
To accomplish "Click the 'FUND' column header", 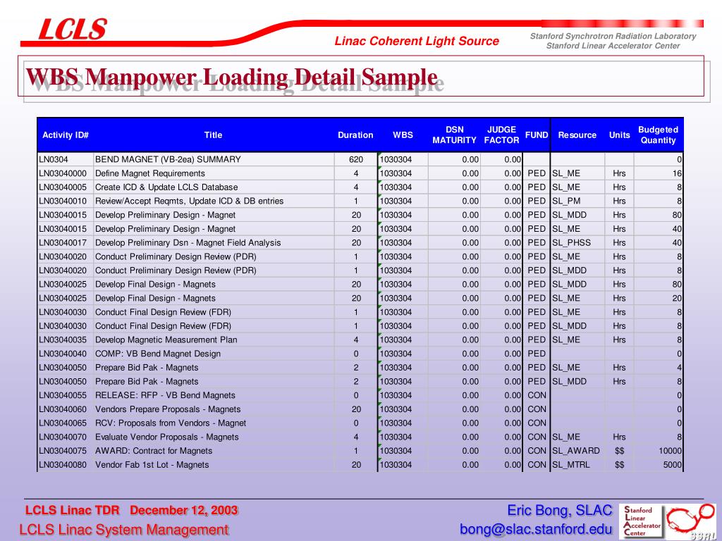I will (x=537, y=135).
